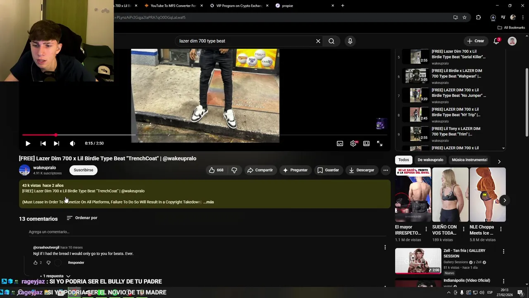Open wakeupralo channel name link
The image size is (529, 298).
44,168
